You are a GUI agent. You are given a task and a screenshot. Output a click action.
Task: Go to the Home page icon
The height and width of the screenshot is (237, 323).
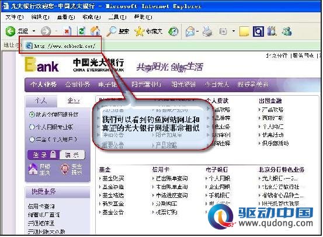95,32
